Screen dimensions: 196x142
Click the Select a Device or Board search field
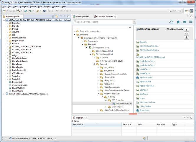click(103, 22)
